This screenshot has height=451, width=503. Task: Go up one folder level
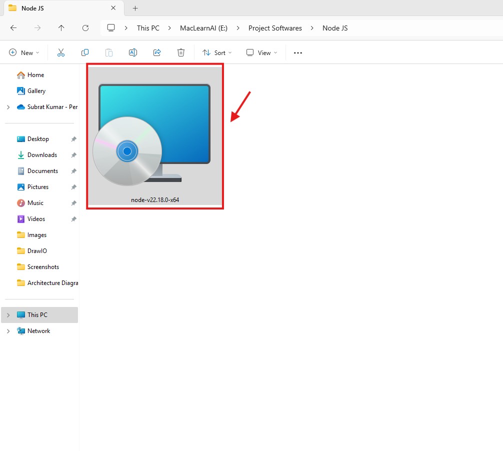[x=61, y=28]
